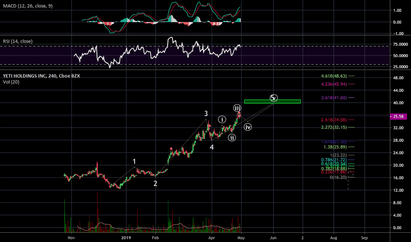The height and width of the screenshot is (242, 411).
Task: Select Fibonacci level 0.786(21.72)
Action: point(334,160)
